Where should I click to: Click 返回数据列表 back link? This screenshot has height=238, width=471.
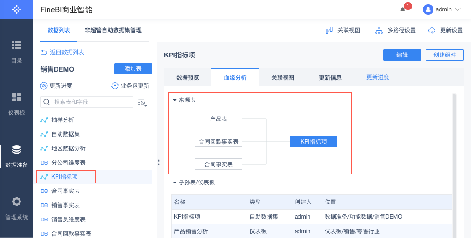click(x=62, y=52)
